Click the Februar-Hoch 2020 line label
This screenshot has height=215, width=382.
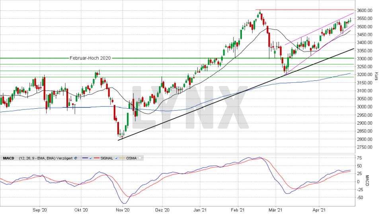90,58
